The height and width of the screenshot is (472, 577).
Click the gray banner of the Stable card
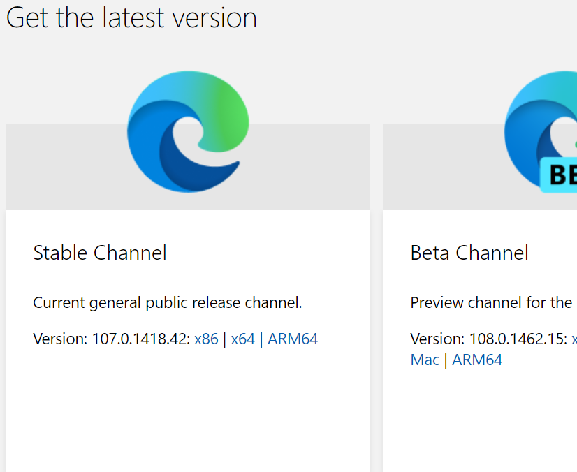pyautogui.click(x=63, y=168)
